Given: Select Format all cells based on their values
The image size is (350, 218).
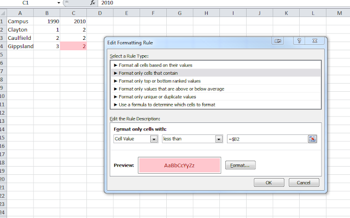Looking at the screenshot, I should point(216,65).
